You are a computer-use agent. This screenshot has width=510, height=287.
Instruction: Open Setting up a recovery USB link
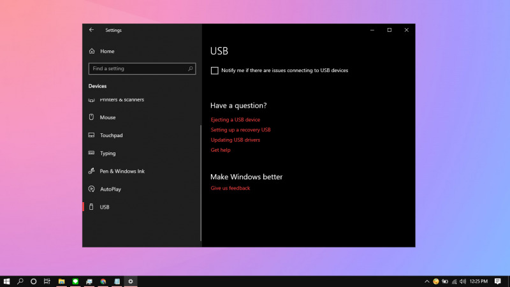point(240,129)
